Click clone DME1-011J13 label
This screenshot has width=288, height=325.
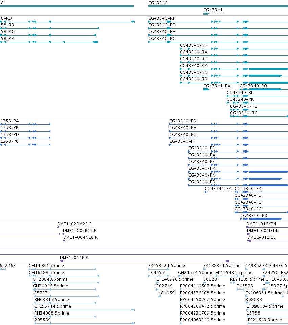(262, 237)
